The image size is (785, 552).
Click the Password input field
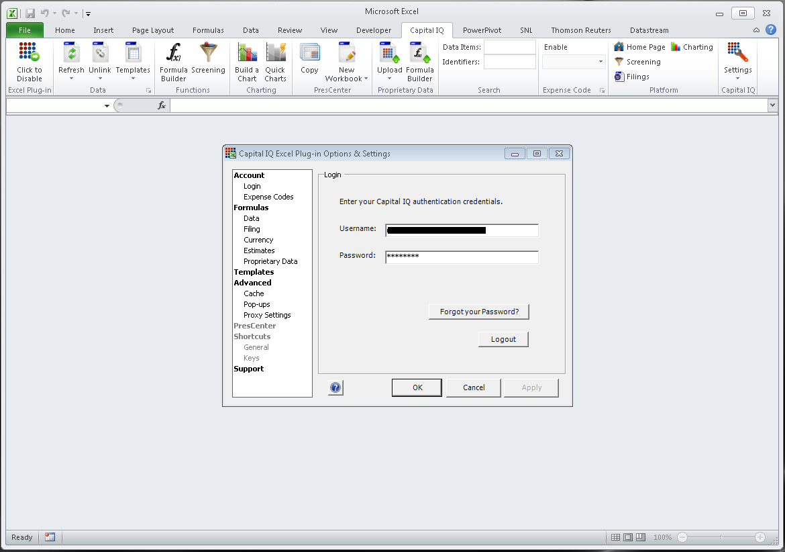pyautogui.click(x=462, y=257)
